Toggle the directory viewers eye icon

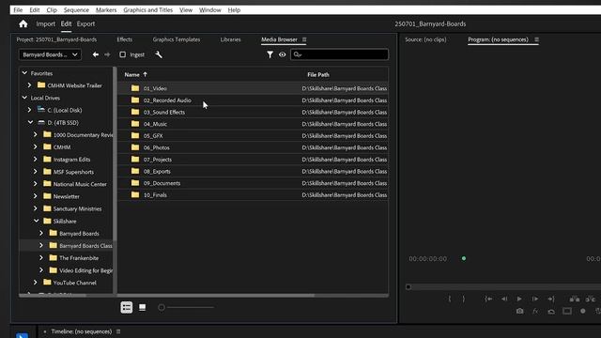pos(282,54)
